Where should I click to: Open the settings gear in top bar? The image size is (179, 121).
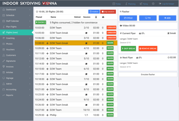[153, 4]
